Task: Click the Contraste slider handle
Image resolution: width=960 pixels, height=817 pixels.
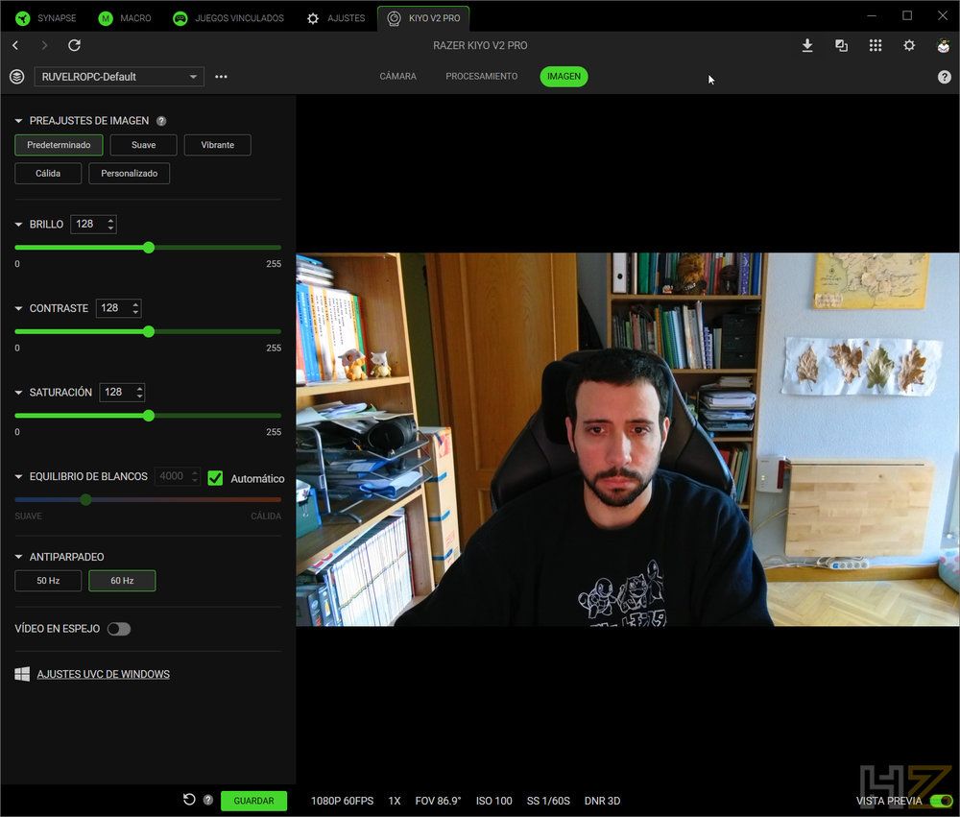Action: pyautogui.click(x=148, y=331)
